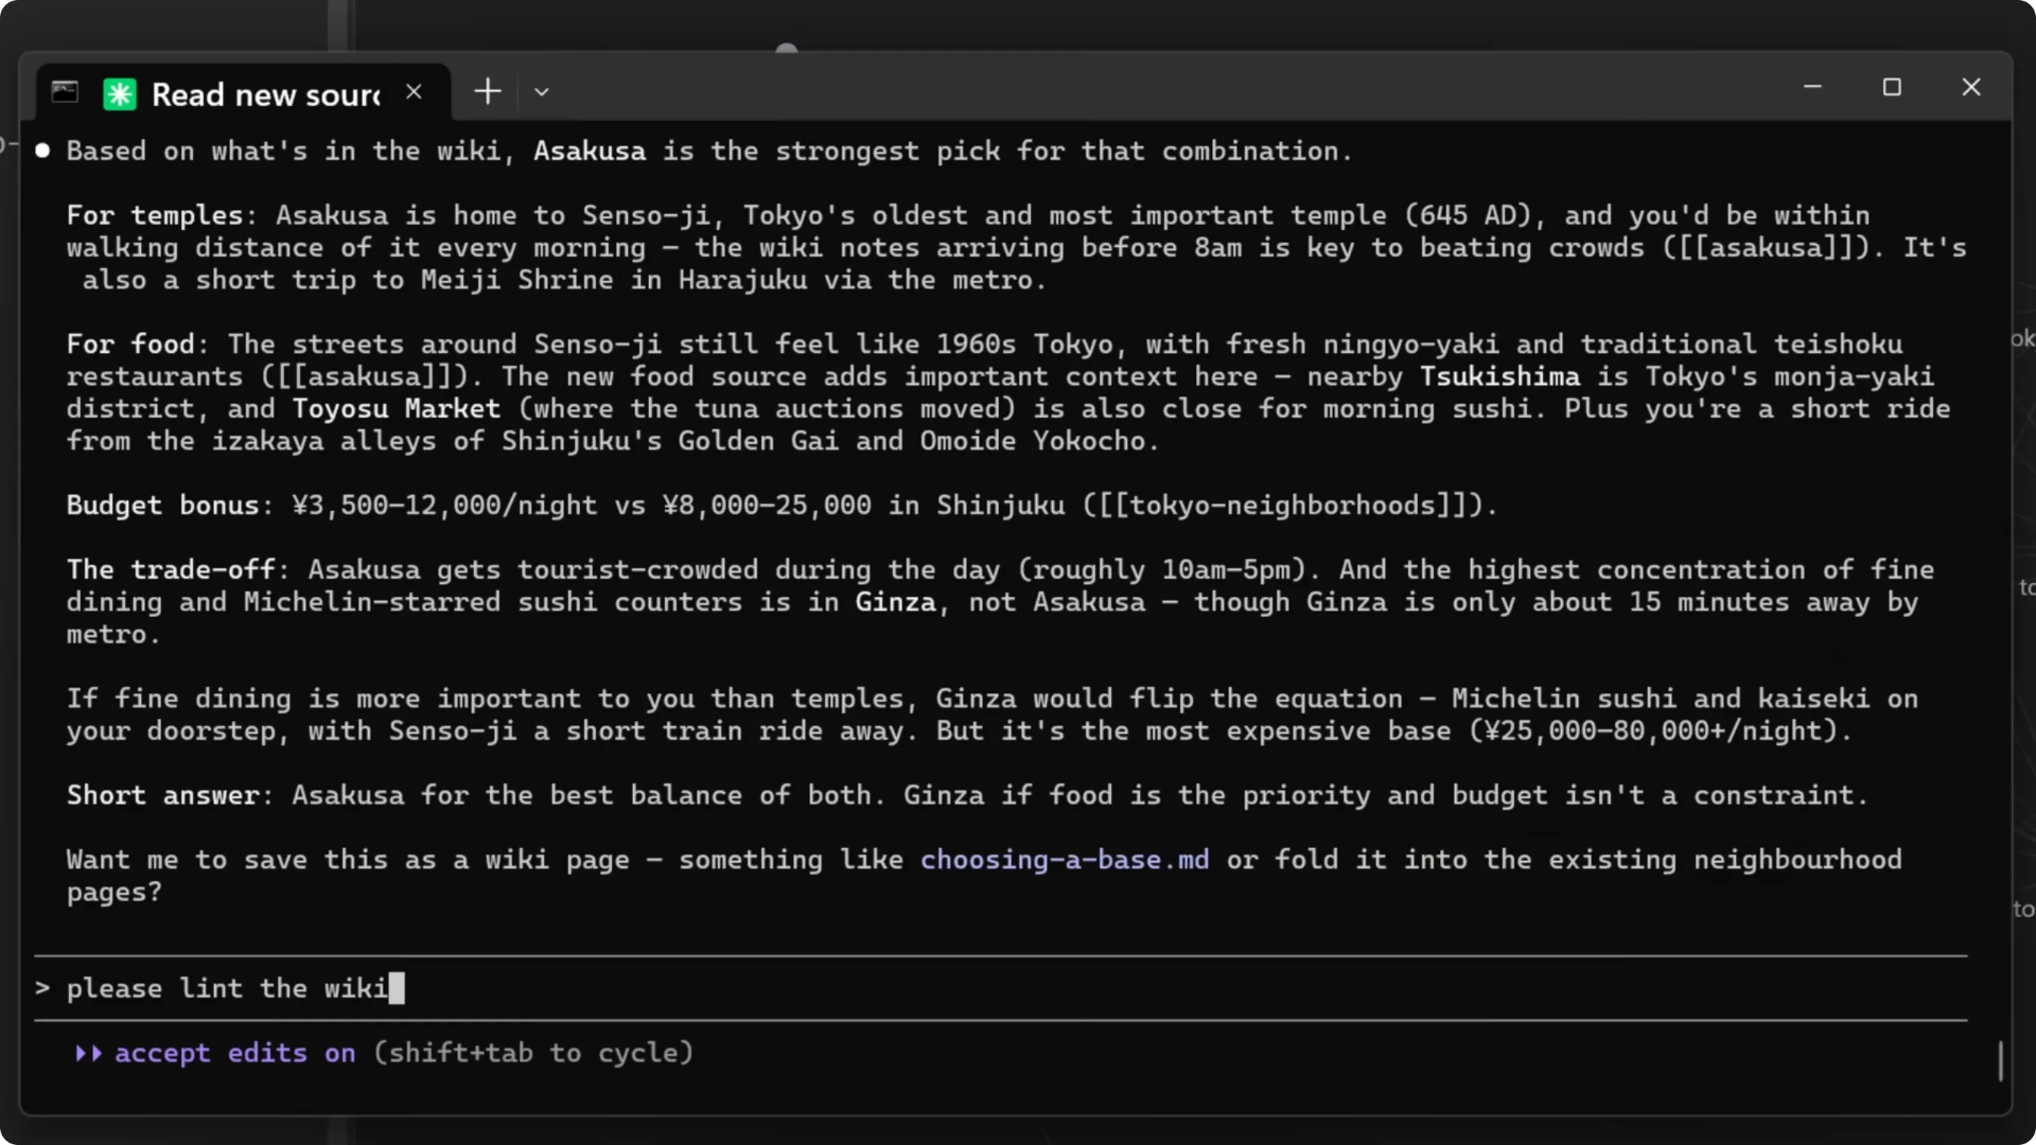Click the 'Budget bonus' heading text
2036x1145 pixels.
point(163,505)
